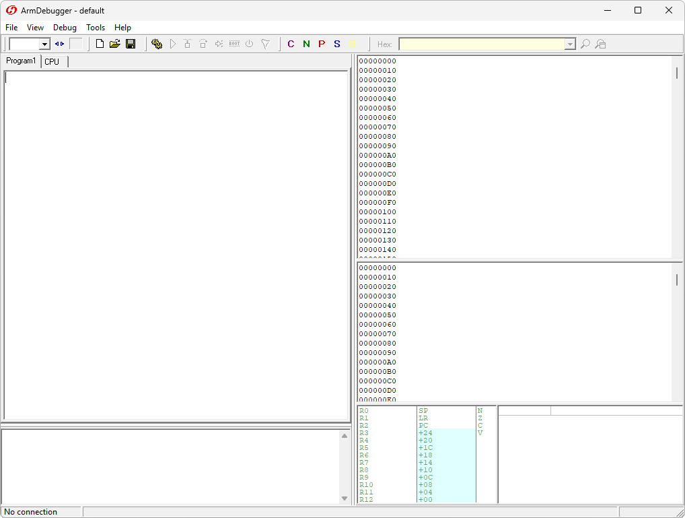
Task: Click the step over icon
Action: [x=203, y=44]
